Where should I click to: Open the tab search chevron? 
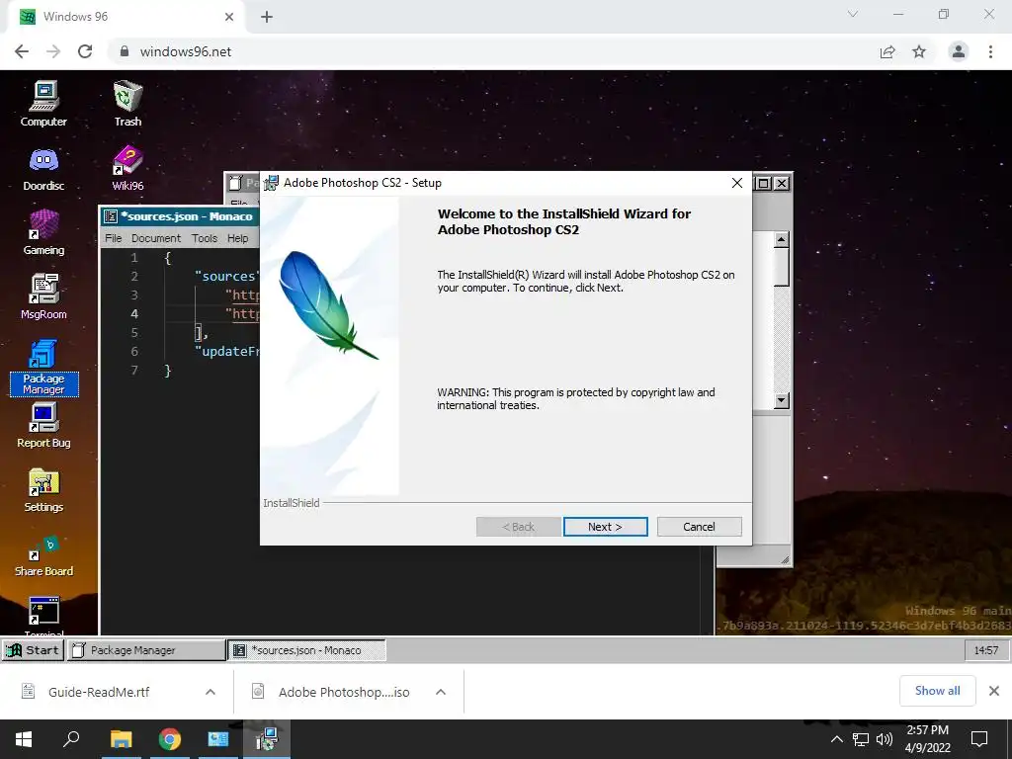click(x=853, y=14)
